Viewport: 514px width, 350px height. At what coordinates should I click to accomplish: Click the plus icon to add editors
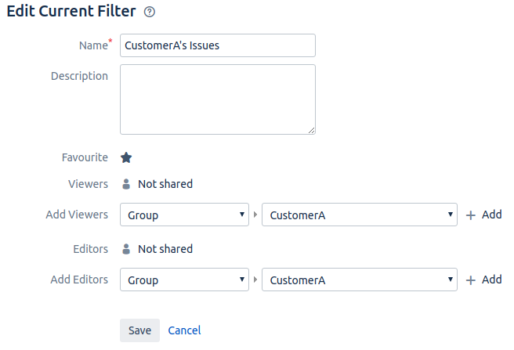point(471,280)
